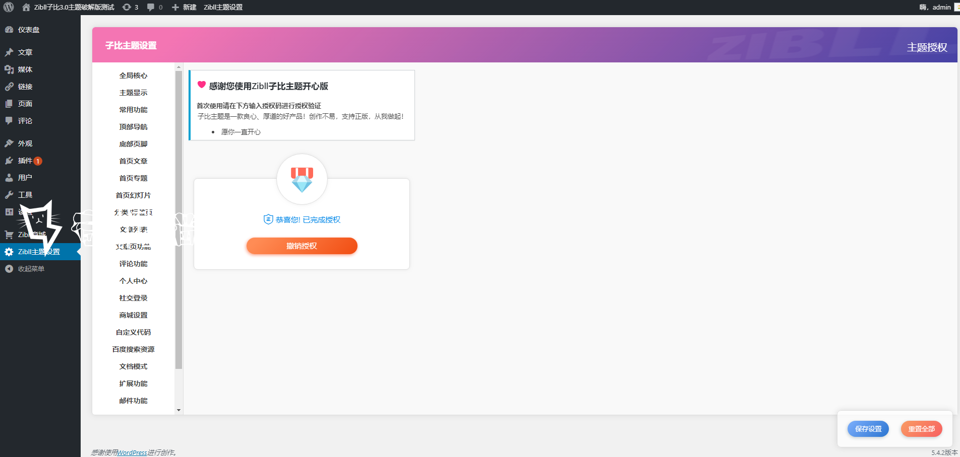The height and width of the screenshot is (457, 960).
Task: Click the 插件 plug icon
Action: click(x=9, y=161)
